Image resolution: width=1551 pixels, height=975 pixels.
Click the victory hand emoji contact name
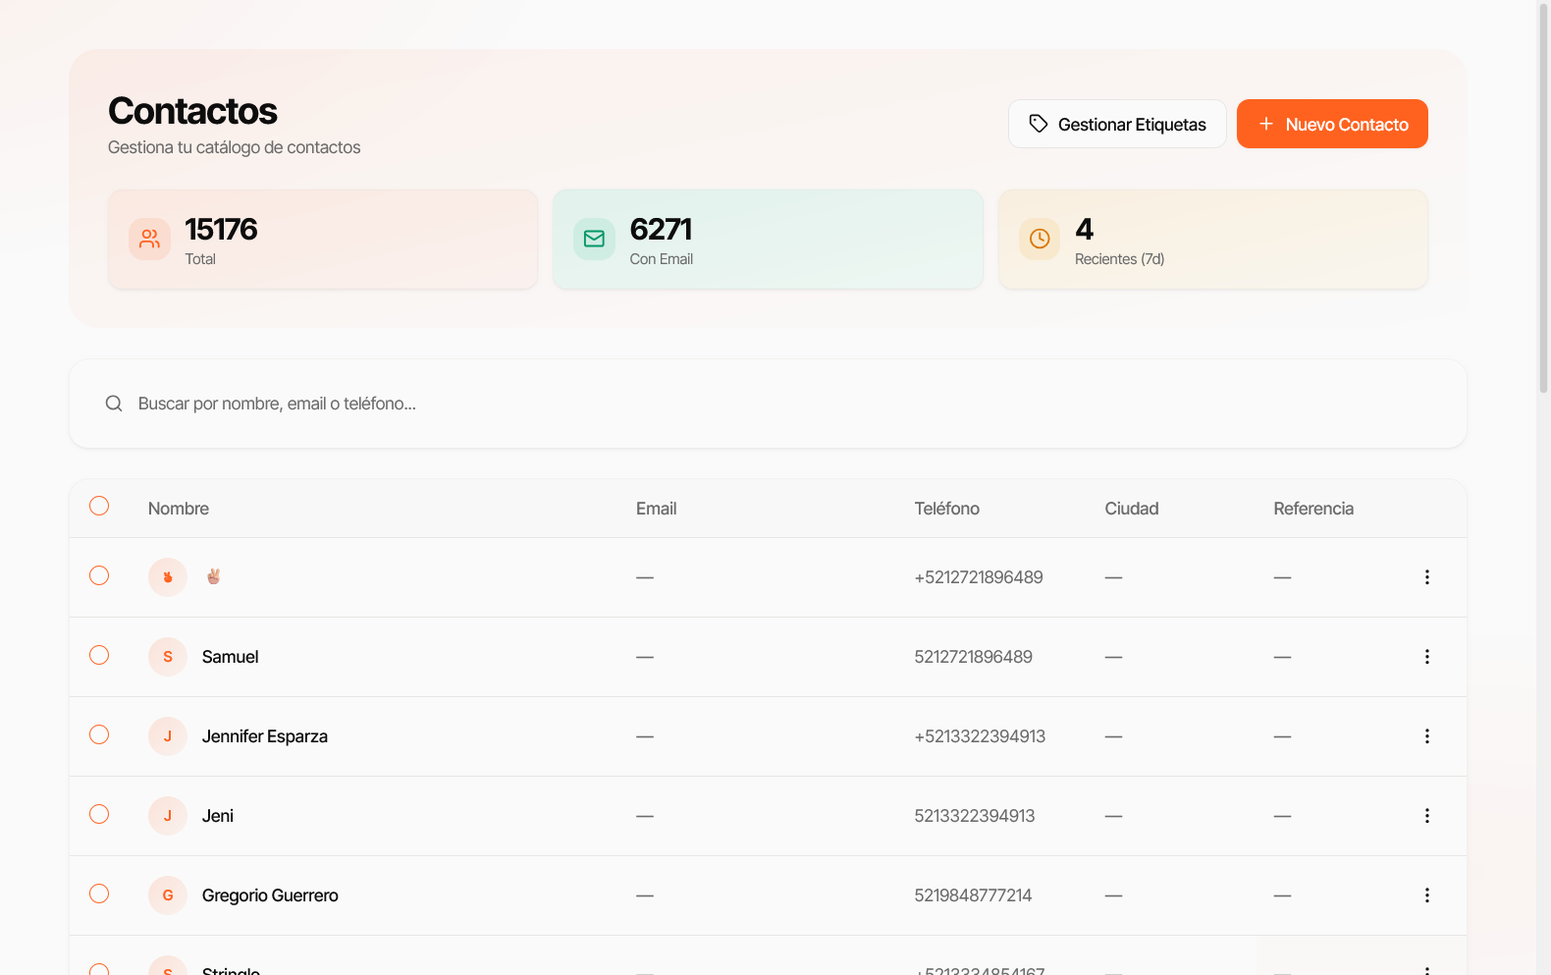(x=213, y=576)
